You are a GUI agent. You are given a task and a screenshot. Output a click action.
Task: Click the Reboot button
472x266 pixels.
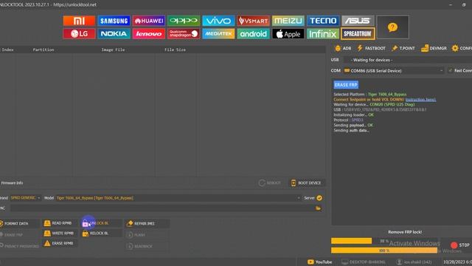tap(270, 183)
